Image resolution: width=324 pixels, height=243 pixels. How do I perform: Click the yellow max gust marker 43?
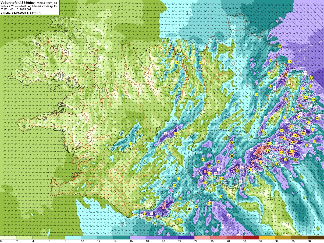click(x=291, y=126)
